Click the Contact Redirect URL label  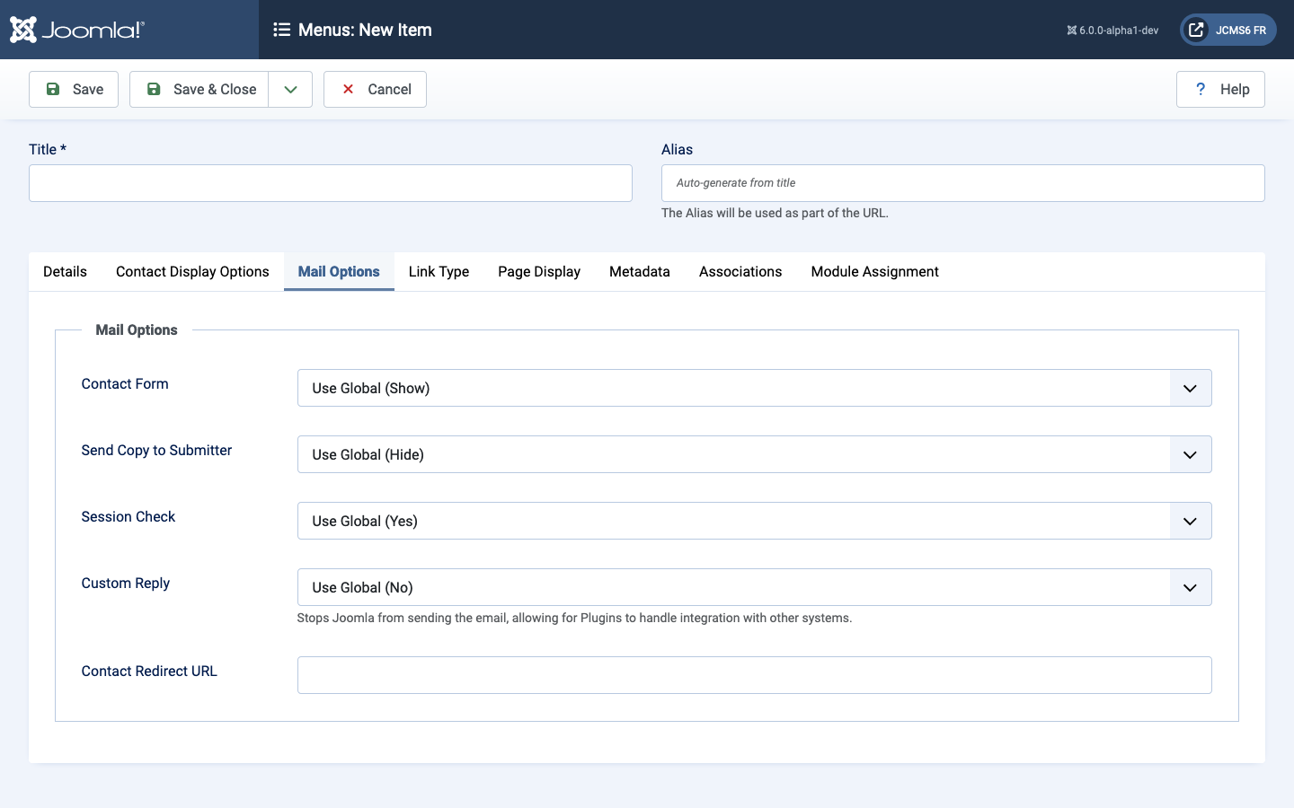[x=149, y=671]
